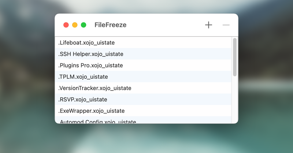Click the scrollbar track below the thumb
This screenshot has width=293, height=153.
click(235, 100)
